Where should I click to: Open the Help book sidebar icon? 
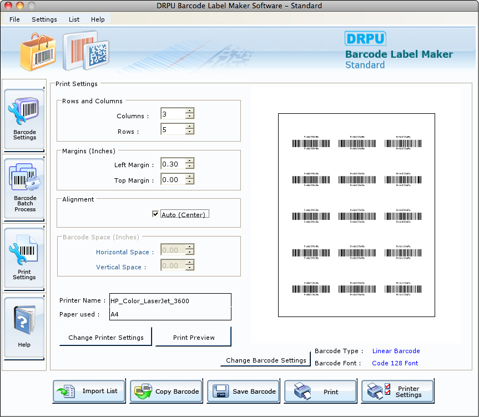pyautogui.click(x=24, y=327)
